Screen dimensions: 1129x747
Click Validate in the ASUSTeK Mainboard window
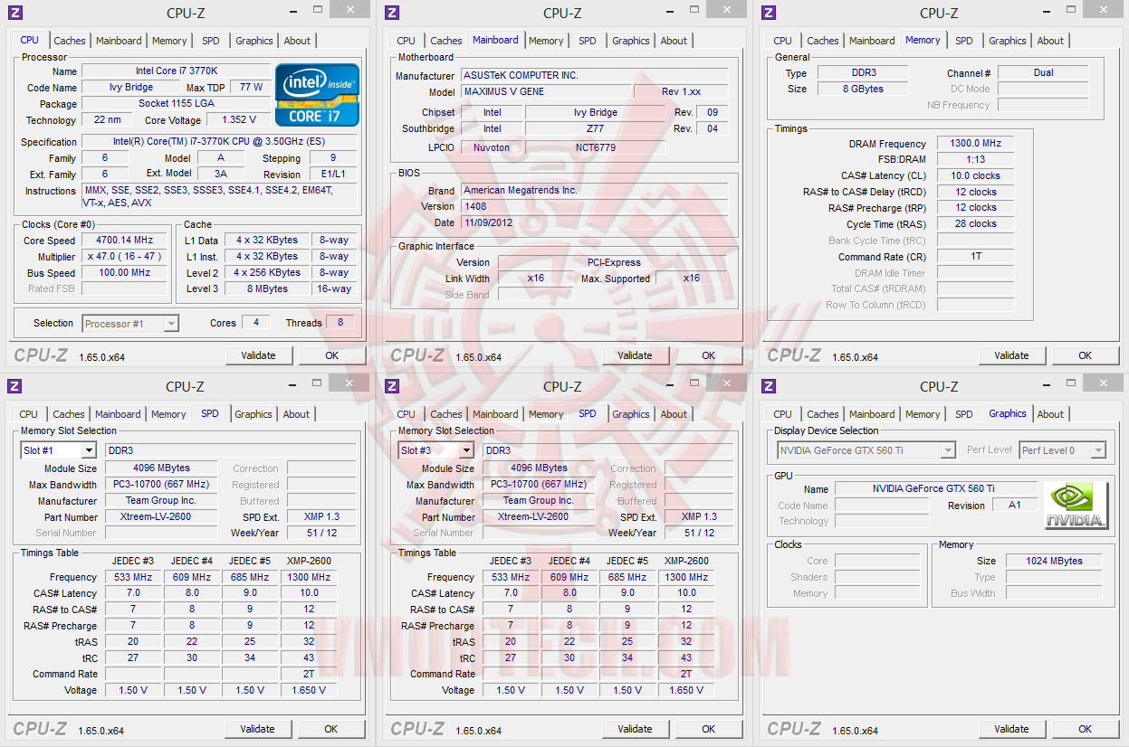pos(635,355)
